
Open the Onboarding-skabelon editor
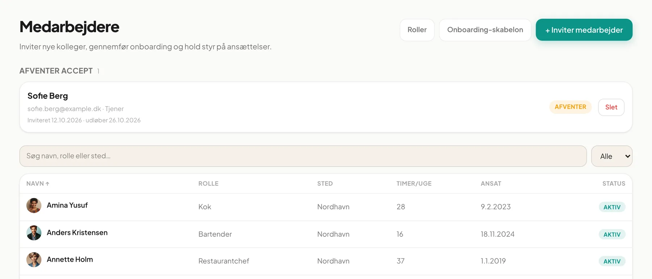pyautogui.click(x=485, y=30)
